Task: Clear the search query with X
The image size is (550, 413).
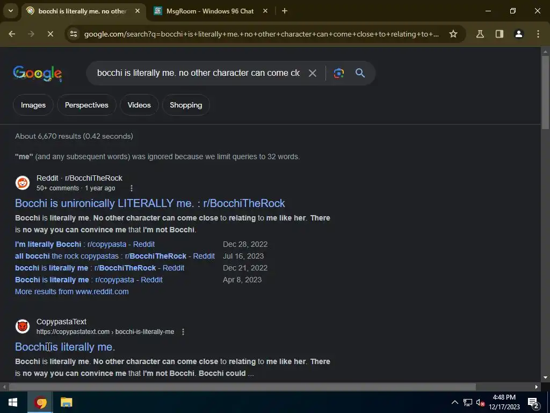Action: point(312,73)
